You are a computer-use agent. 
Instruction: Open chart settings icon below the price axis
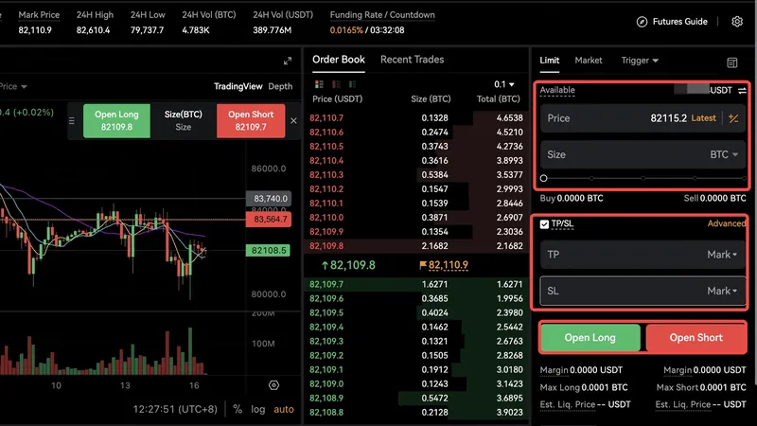[273, 385]
